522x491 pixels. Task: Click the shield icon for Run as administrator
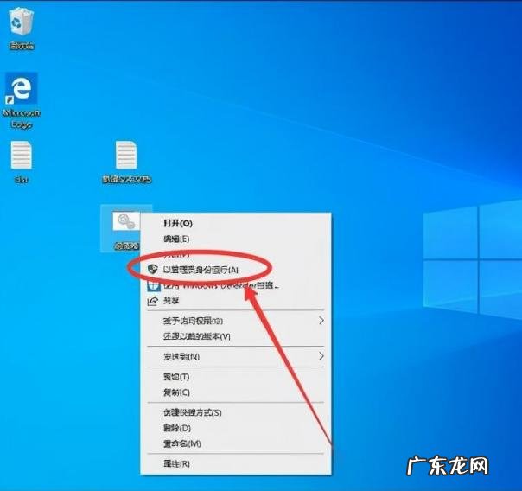152,270
